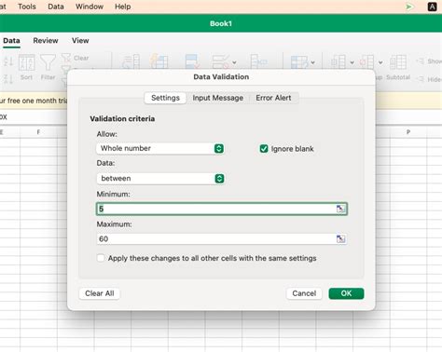442x352 pixels.
Task: Click the range selector icon in Maximum field
Action: tap(340, 238)
